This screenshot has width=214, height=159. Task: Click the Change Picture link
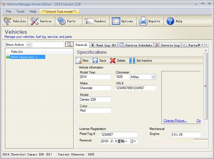coord(175,120)
